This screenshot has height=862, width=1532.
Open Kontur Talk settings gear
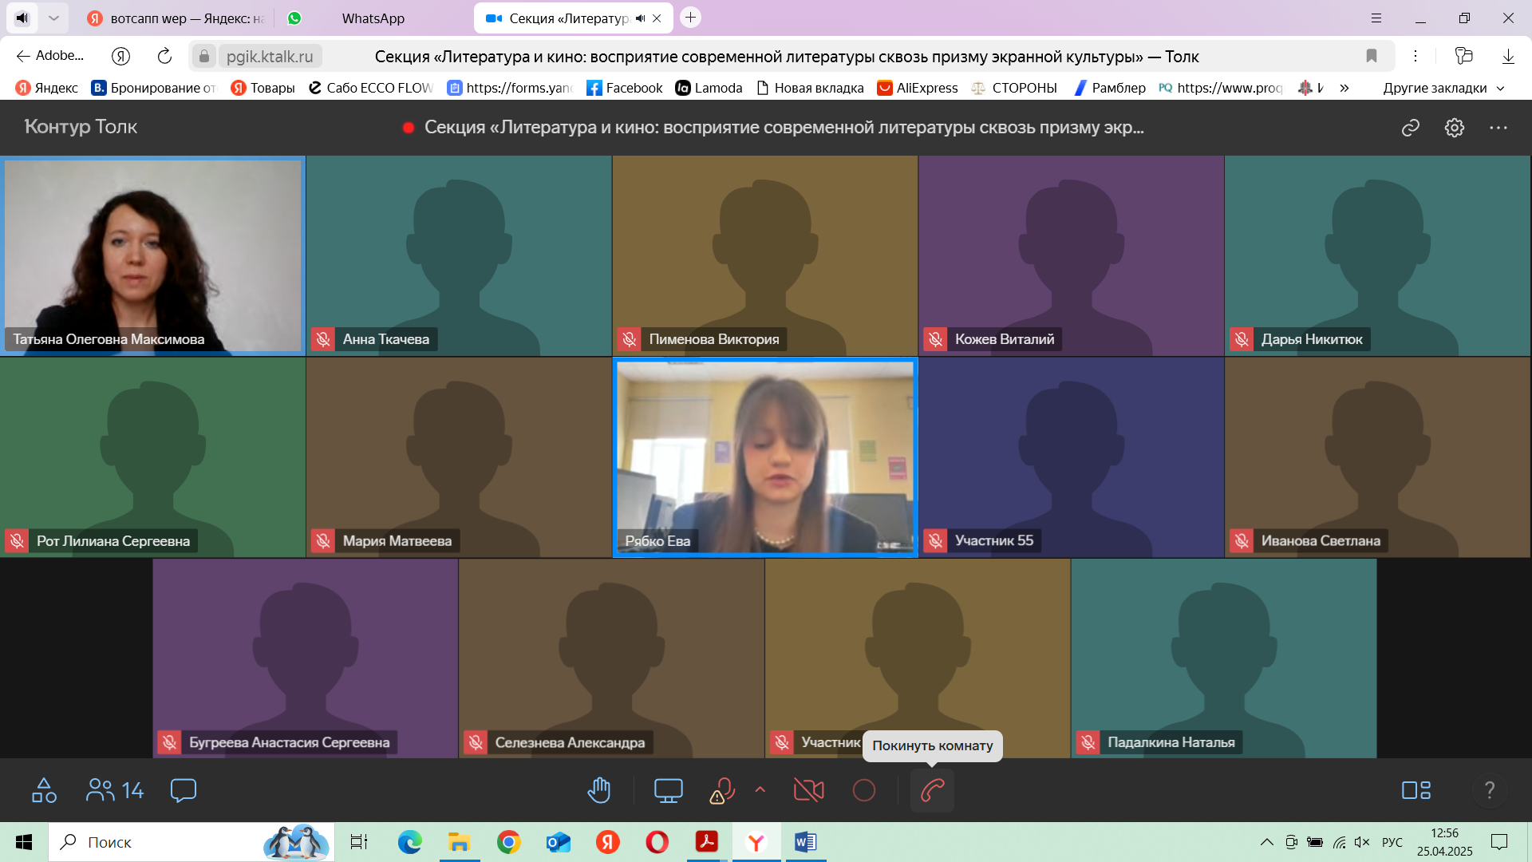(x=1454, y=128)
